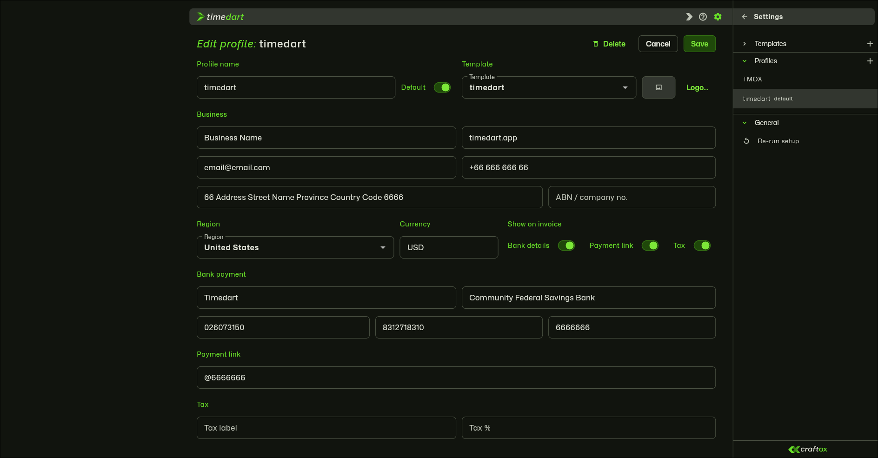Toggle Payment link on invoice
The width and height of the screenshot is (878, 458).
tap(650, 246)
